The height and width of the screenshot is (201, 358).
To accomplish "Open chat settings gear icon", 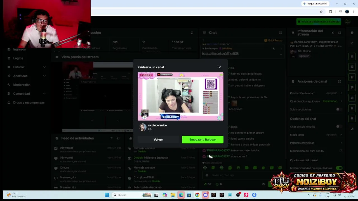I will click(x=263, y=184).
